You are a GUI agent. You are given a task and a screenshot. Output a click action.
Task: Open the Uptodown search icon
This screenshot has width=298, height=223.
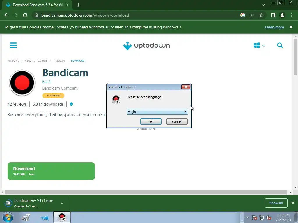(280, 45)
